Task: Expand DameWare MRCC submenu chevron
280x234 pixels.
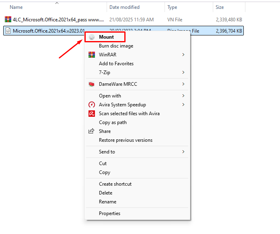Action: (183, 84)
